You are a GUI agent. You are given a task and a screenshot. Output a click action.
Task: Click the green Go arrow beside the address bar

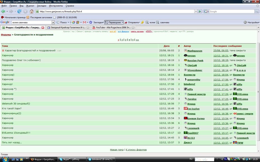200,11
